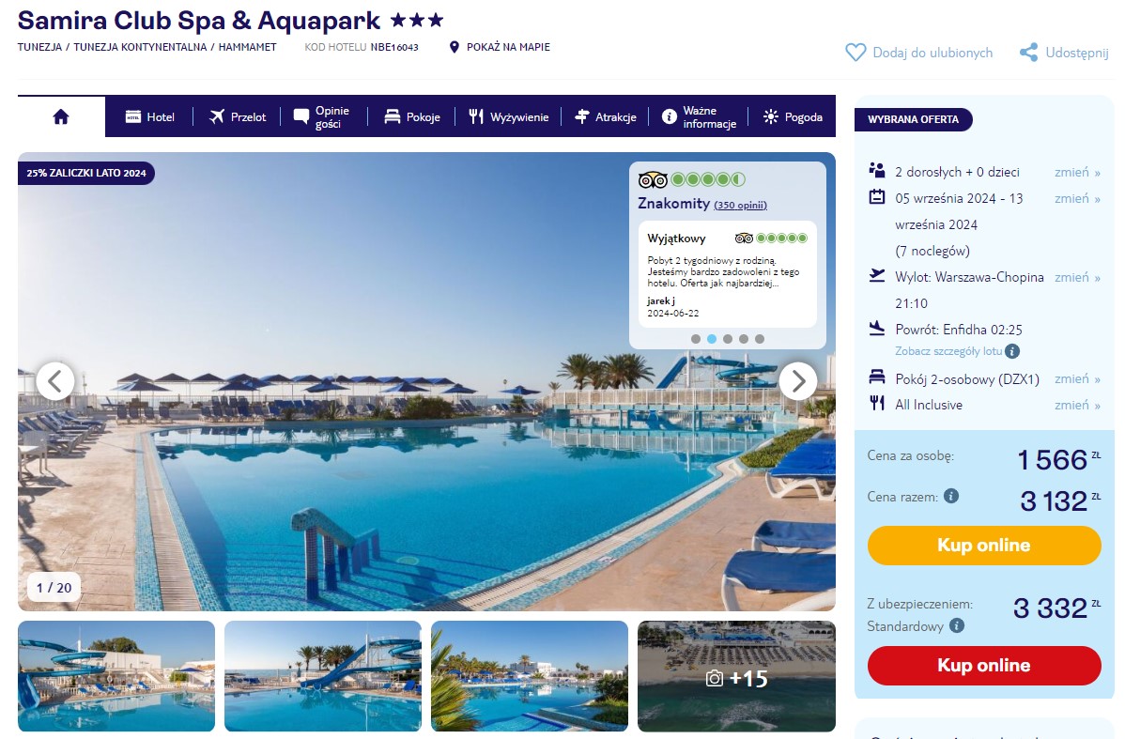Open the 350 opinii reviews link

[740, 206]
